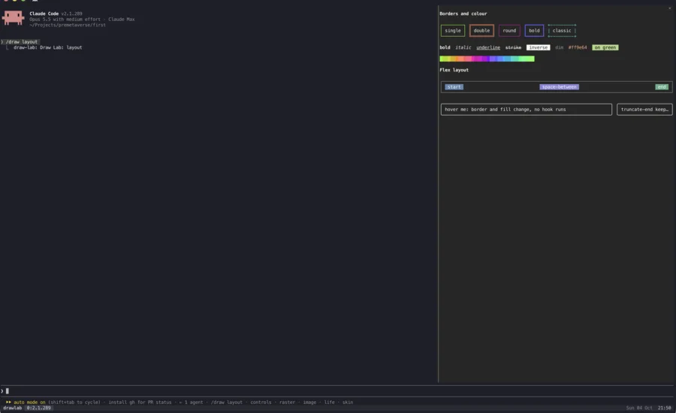676x413 pixels.
Task: Click the 'Borders and colour' heading
Action: coord(463,14)
